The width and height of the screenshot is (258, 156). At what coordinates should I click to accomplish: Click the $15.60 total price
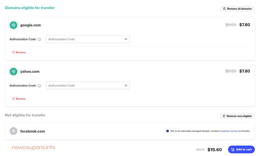pos(214,150)
